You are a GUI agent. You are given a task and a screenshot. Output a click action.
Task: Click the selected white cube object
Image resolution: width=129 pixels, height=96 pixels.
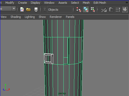[x=49, y=59]
